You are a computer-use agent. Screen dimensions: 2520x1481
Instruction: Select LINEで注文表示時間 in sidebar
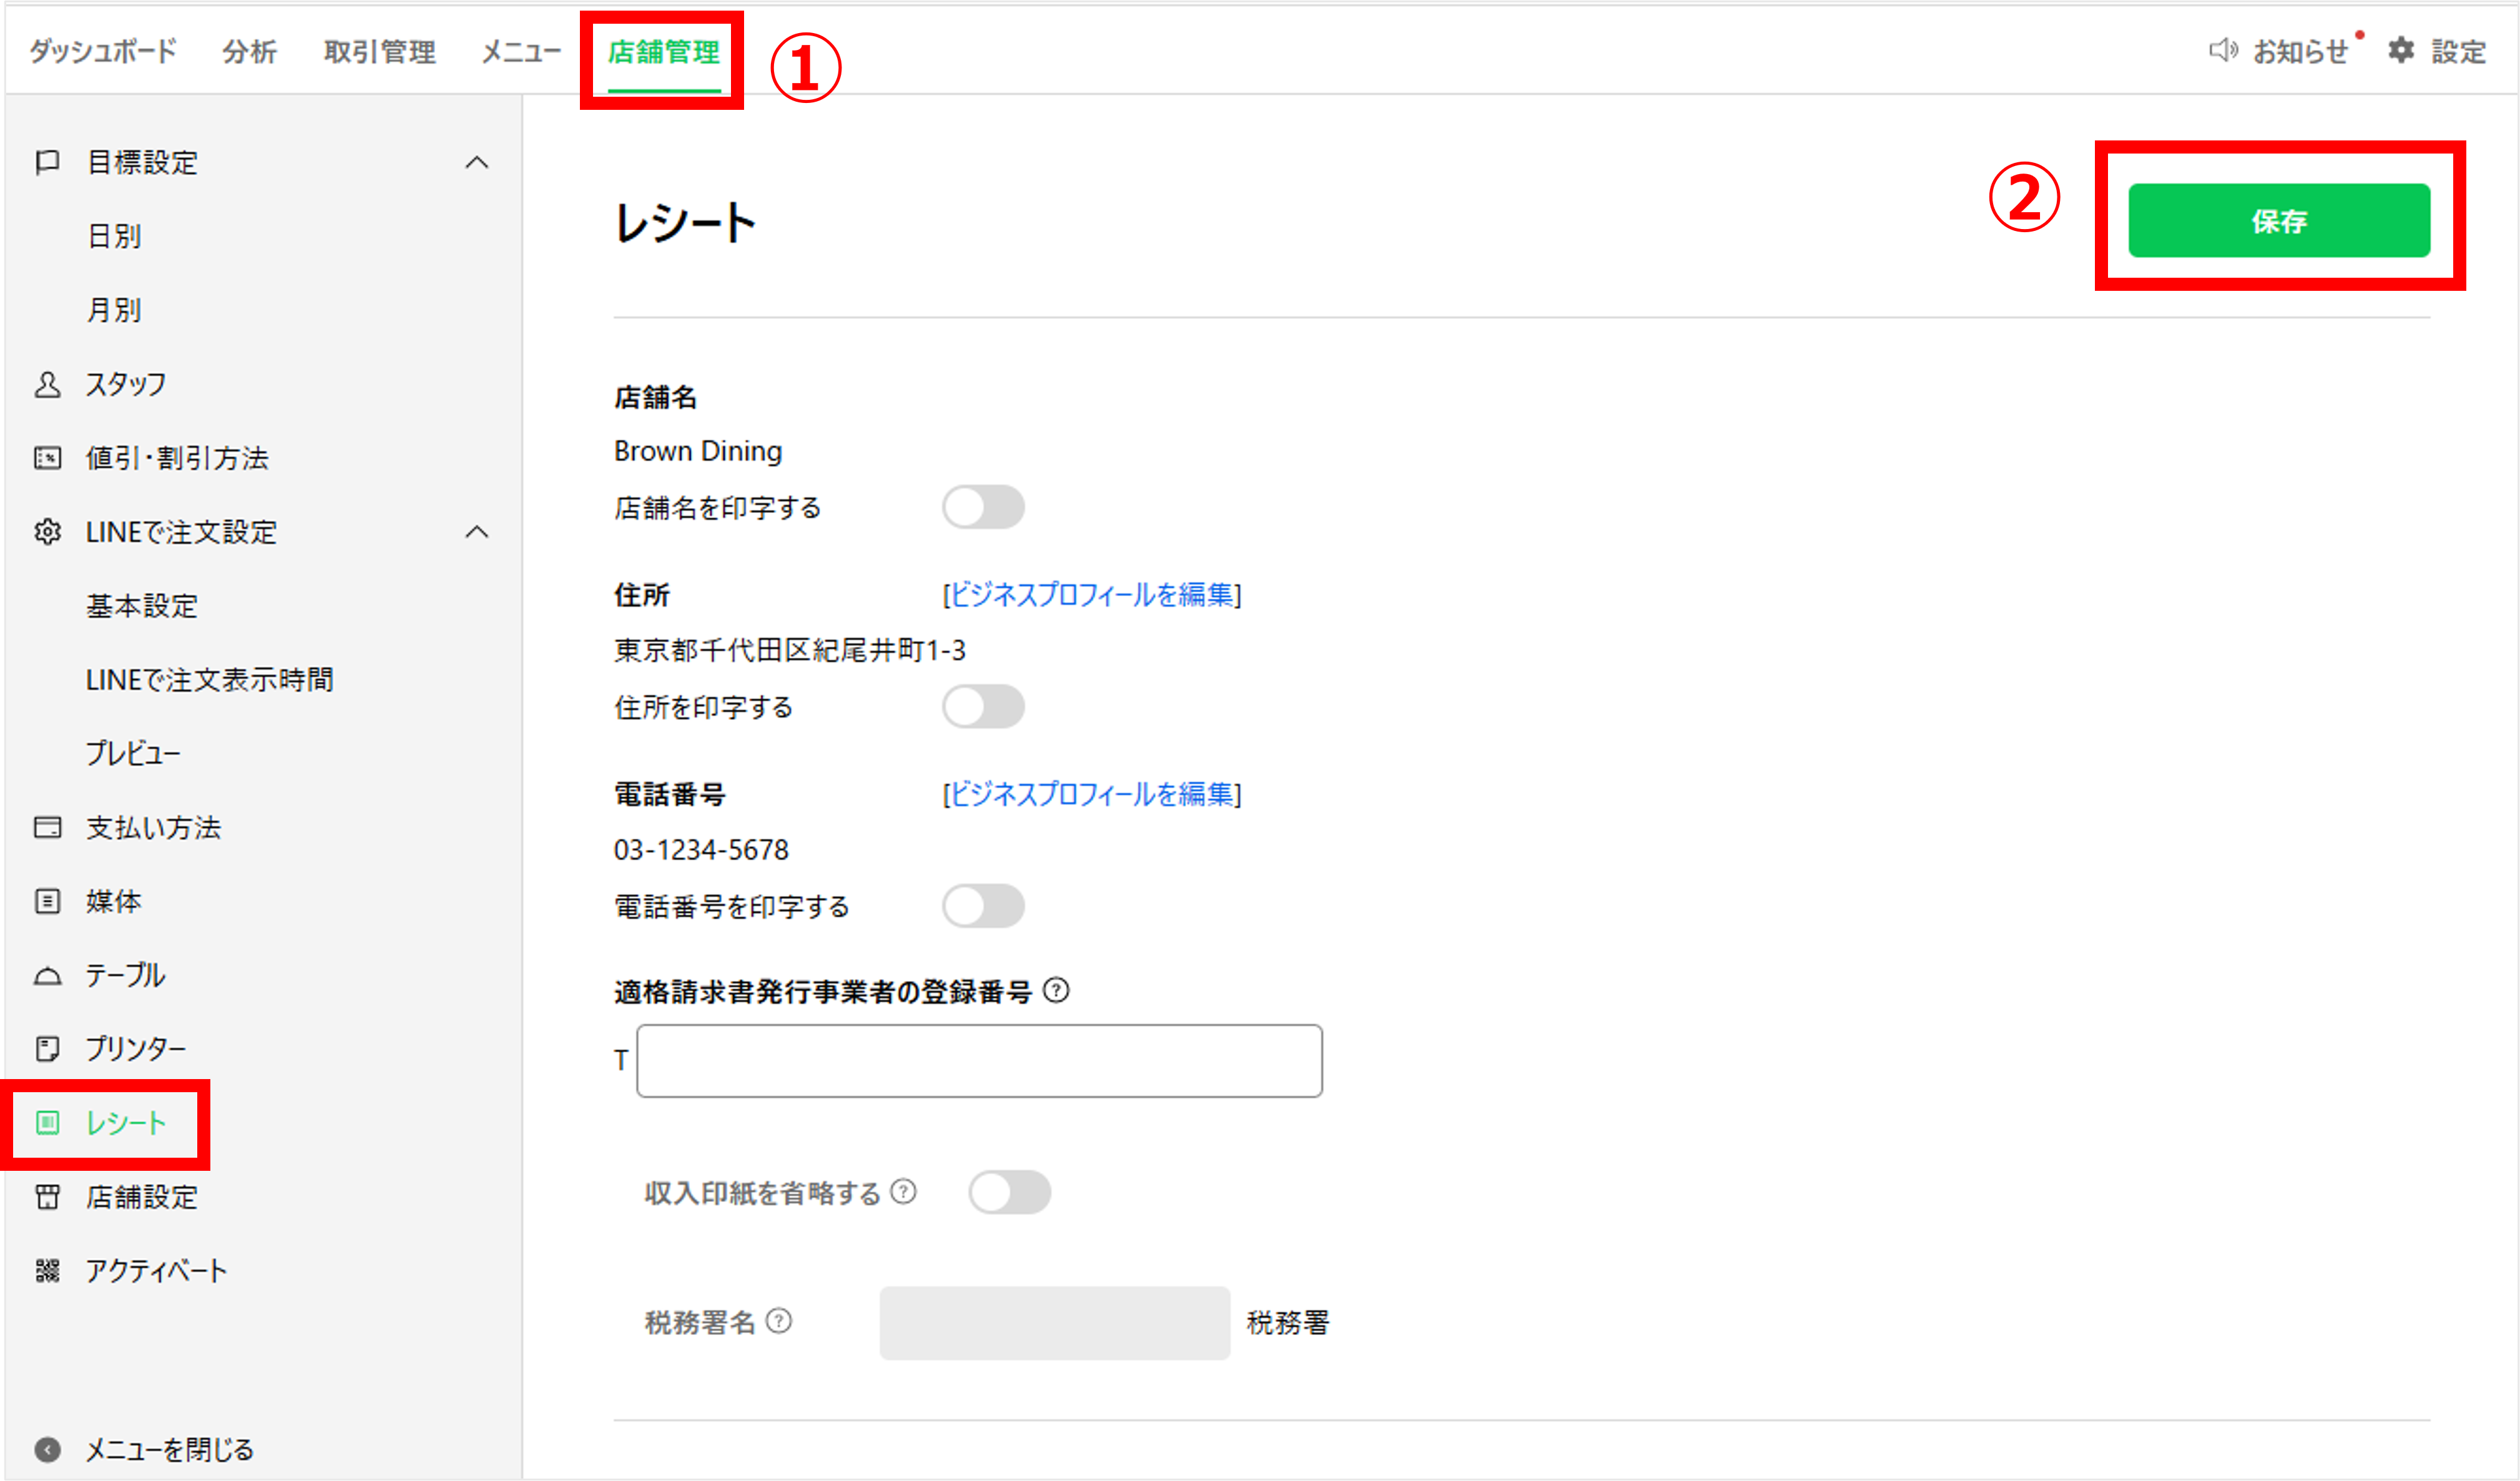click(x=209, y=680)
